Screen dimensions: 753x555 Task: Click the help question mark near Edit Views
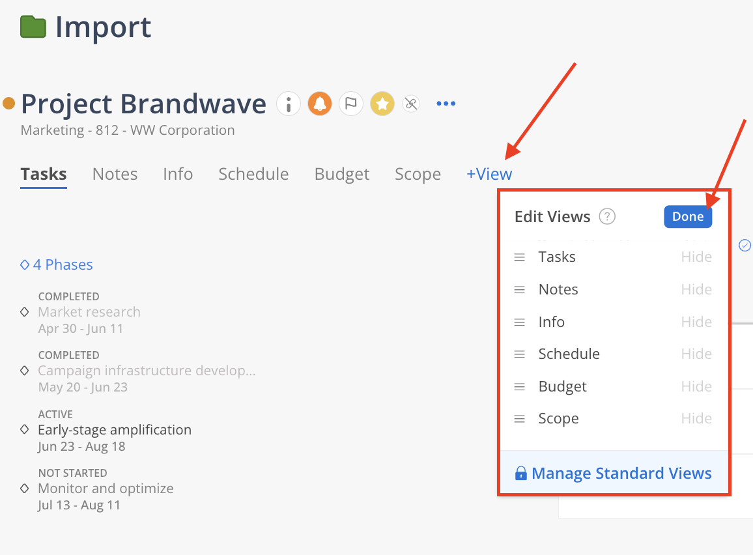click(x=607, y=216)
